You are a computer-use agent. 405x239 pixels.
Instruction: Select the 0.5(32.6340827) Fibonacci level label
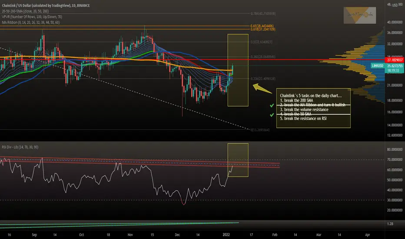pyautogui.click(x=261, y=42)
